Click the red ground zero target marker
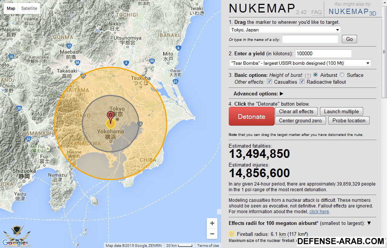 110,117
